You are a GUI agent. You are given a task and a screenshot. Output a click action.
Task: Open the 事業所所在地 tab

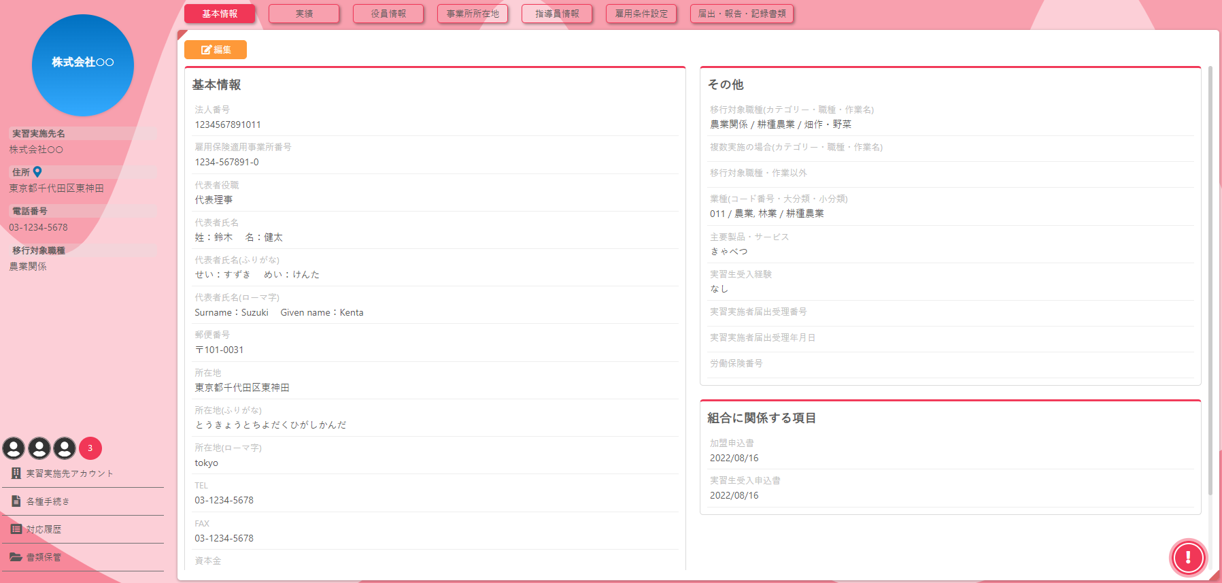coord(473,14)
